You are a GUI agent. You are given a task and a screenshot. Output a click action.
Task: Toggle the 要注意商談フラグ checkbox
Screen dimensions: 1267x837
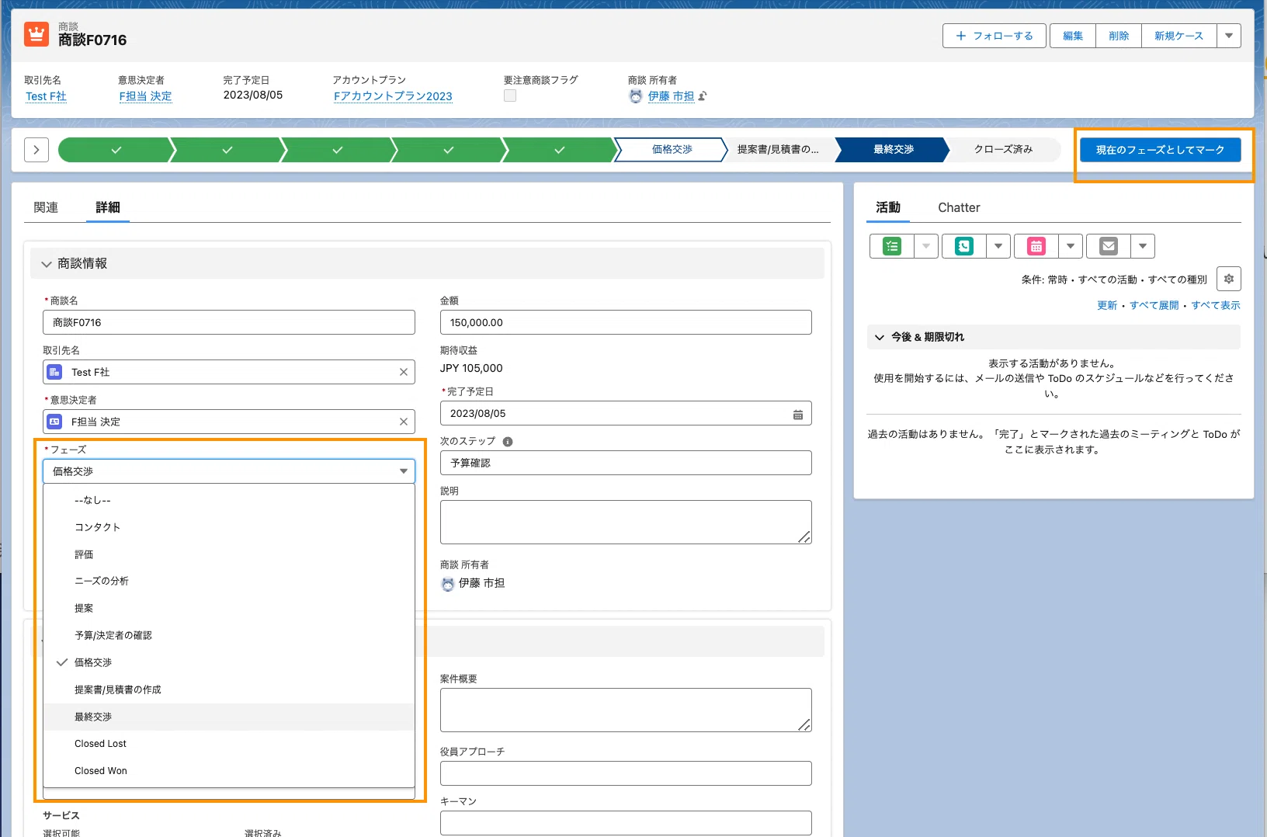510,96
